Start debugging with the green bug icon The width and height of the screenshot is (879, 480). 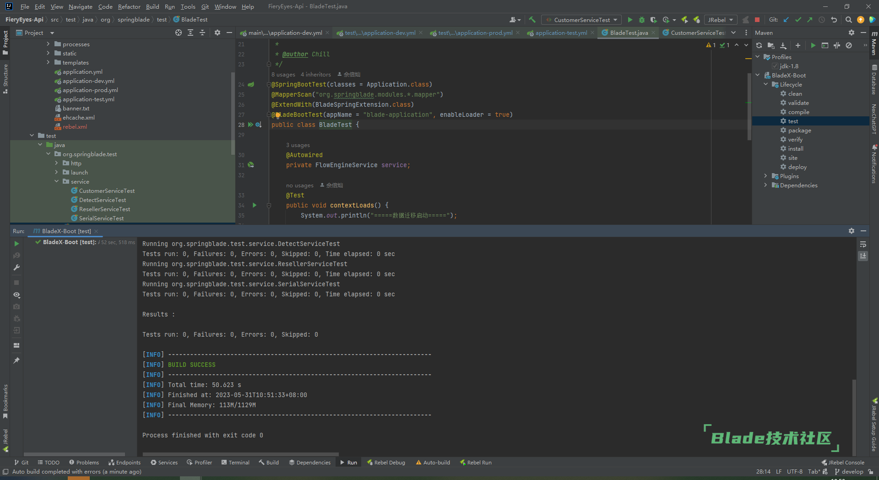(642, 20)
